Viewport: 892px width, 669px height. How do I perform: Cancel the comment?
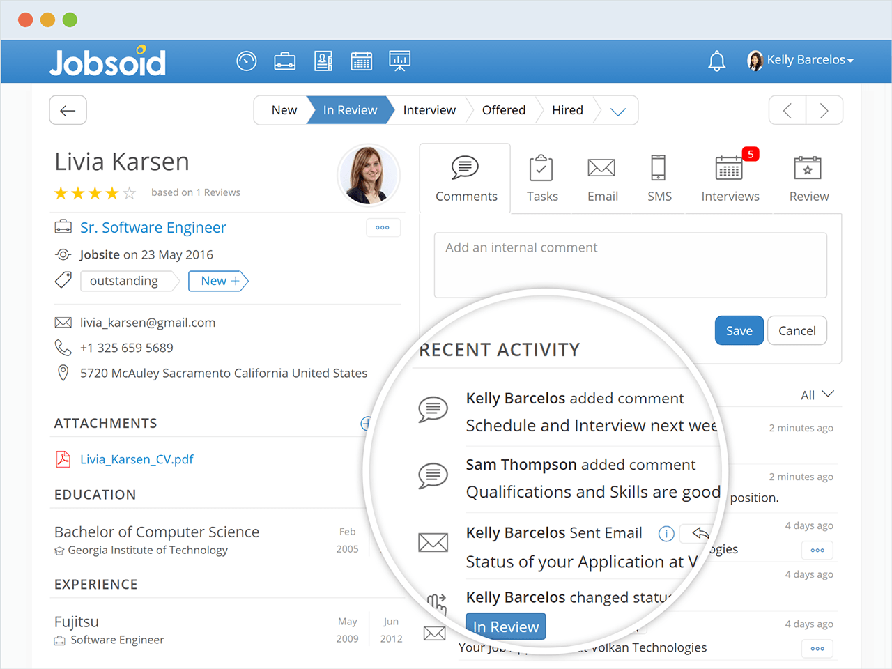(797, 330)
